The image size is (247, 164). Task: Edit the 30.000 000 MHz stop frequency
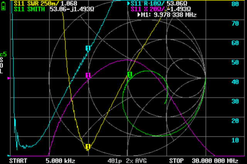(x=213, y=160)
